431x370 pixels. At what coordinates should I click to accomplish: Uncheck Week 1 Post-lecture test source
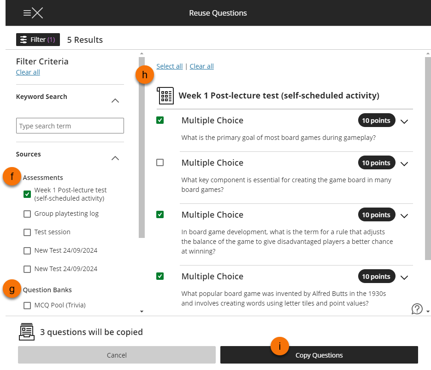[x=27, y=194]
